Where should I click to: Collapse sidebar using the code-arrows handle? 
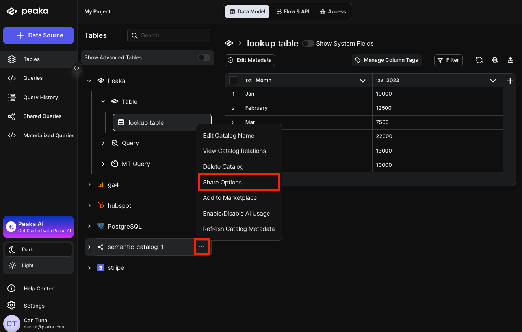pyautogui.click(x=76, y=68)
